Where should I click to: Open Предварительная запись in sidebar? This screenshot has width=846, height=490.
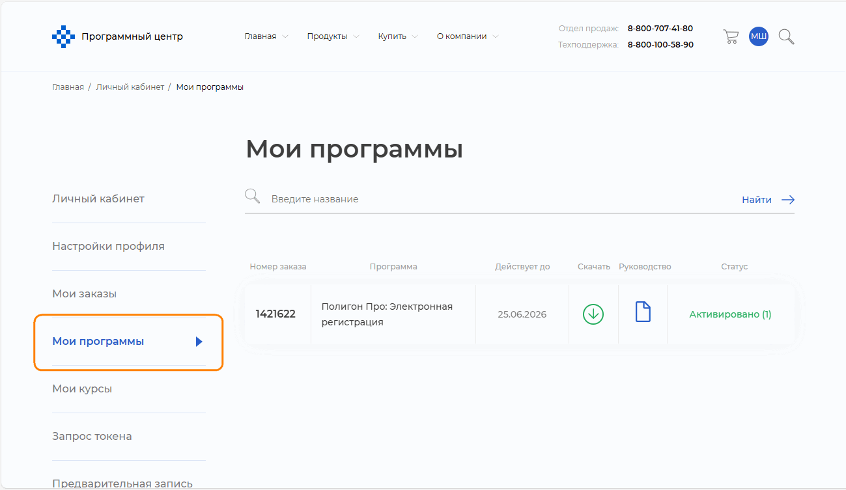pyautogui.click(x=122, y=483)
